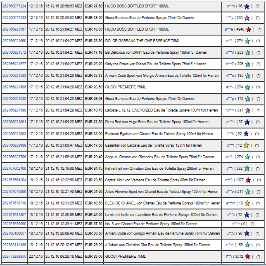266x266 pixels.
Task: Open buyer profile n***e
Action: pos(235,224)
